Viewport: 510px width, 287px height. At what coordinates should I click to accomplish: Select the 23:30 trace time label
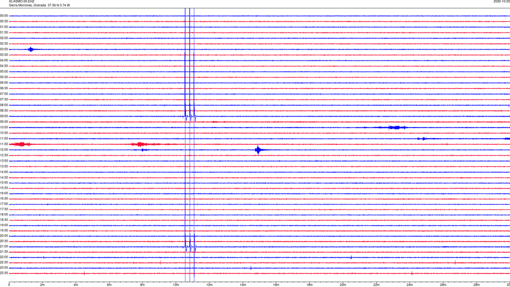tap(4, 273)
